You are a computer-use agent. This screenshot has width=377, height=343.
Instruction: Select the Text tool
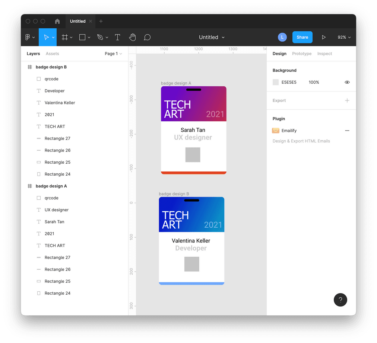(117, 37)
